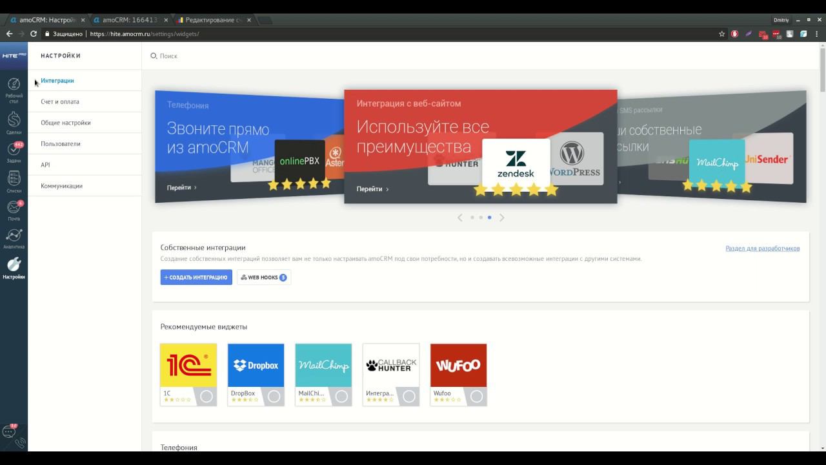Viewport: 826px width, 465px height.
Task: Click the red Opera extension icon
Action: point(734,34)
